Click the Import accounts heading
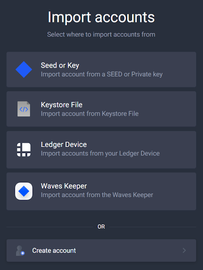 pyautogui.click(x=101, y=17)
